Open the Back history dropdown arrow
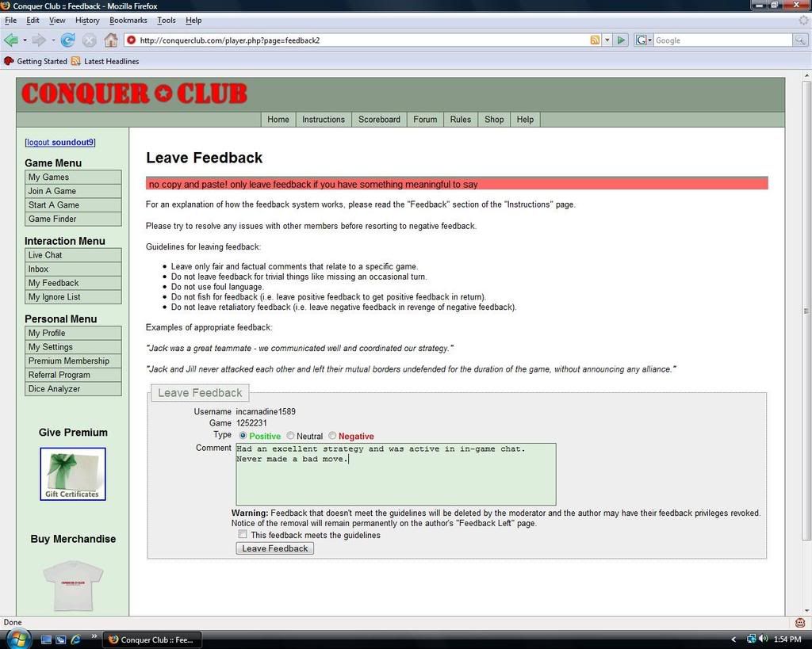 pyautogui.click(x=25, y=40)
